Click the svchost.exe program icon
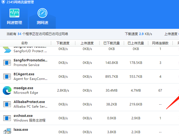This screenshot has width=179, height=134. coord(7,118)
